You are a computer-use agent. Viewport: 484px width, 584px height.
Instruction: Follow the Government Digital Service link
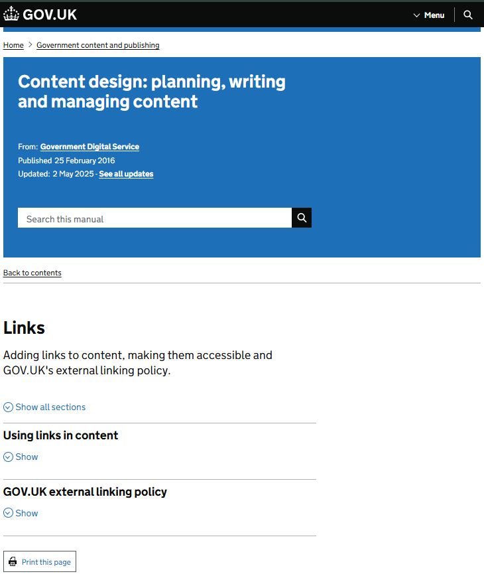tap(90, 147)
